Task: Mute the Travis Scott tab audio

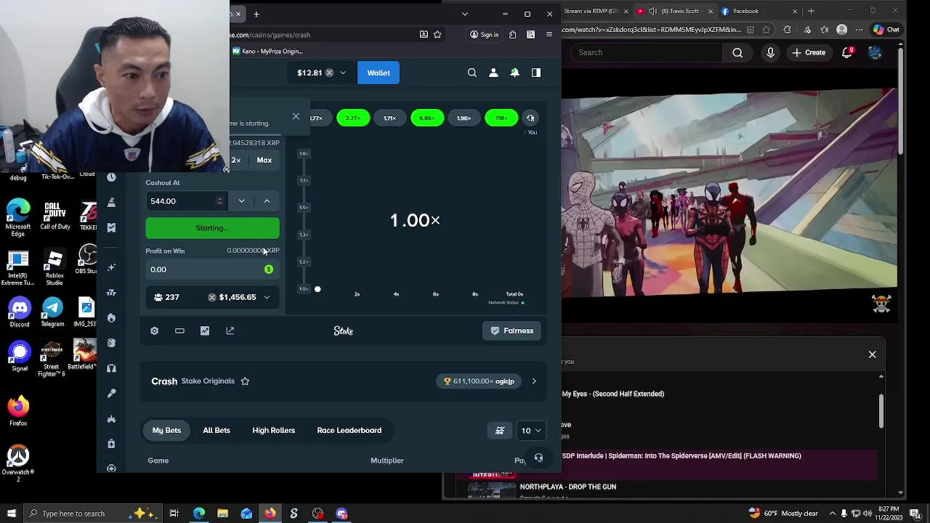Action: click(652, 11)
